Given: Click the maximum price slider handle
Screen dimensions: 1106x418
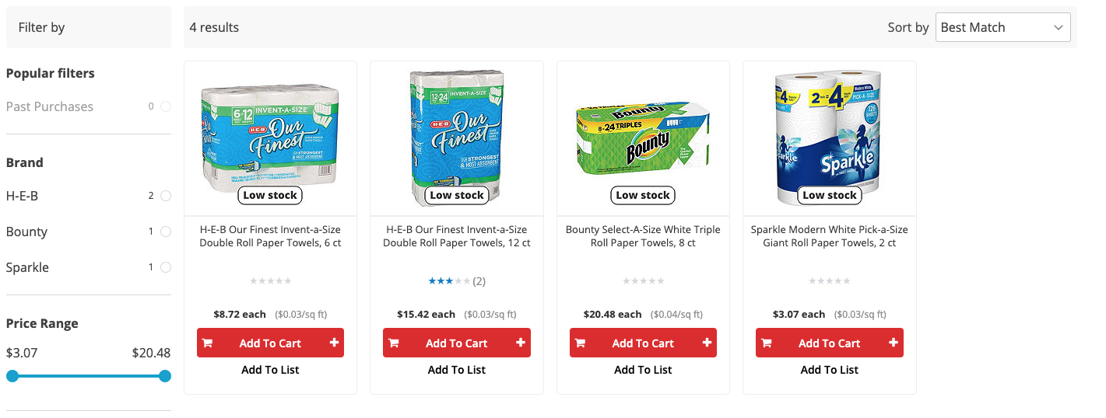Looking at the screenshot, I should [x=165, y=376].
